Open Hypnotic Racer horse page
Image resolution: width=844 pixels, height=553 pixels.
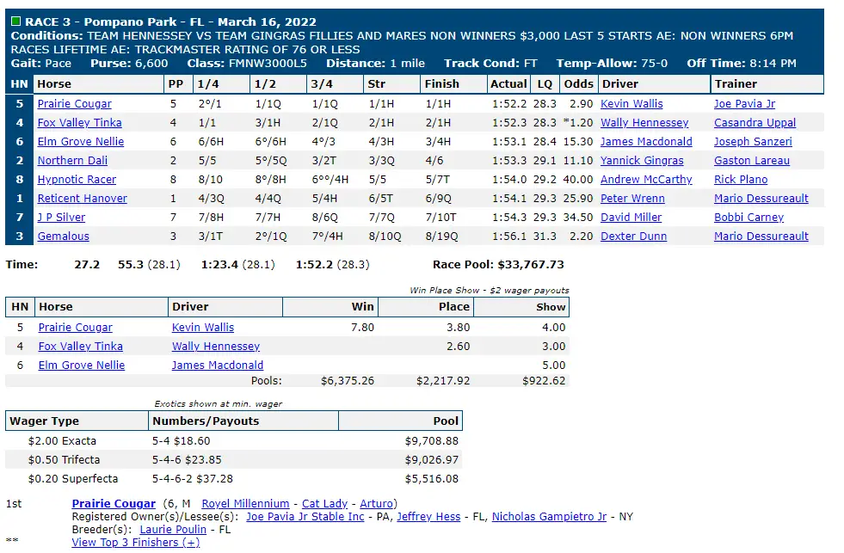pyautogui.click(x=77, y=179)
